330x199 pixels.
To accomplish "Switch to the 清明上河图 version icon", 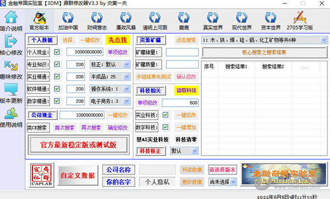I will pos(155,18).
